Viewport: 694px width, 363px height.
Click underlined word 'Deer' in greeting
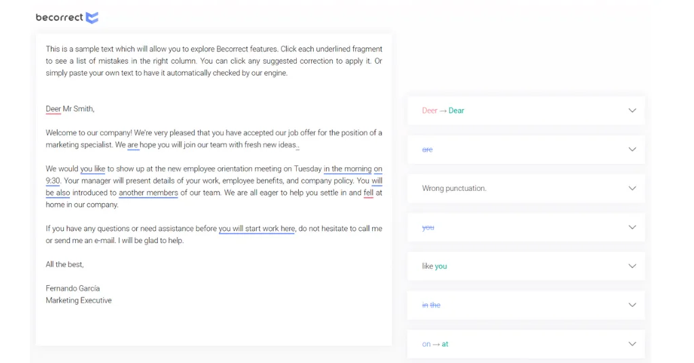click(54, 109)
